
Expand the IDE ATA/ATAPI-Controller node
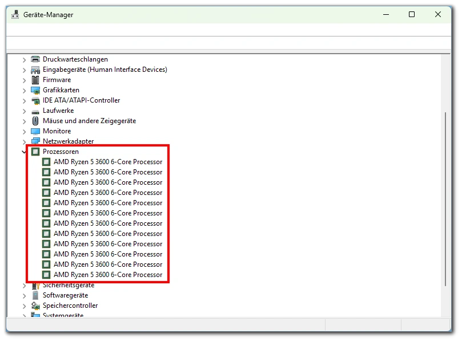click(24, 101)
